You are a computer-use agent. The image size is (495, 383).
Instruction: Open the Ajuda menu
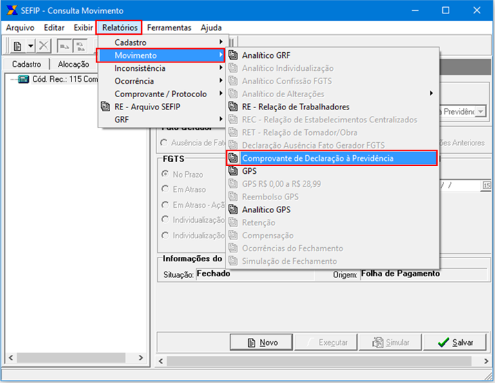[211, 28]
